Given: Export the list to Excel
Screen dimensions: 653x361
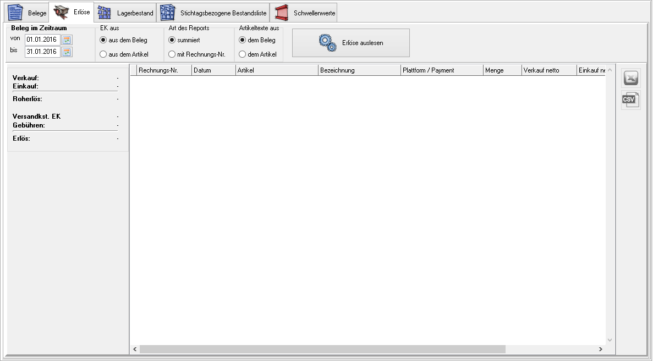Looking at the screenshot, I should (630, 79).
